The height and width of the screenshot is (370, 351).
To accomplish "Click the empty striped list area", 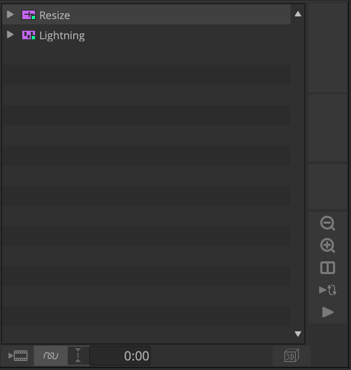I will click(146, 186).
